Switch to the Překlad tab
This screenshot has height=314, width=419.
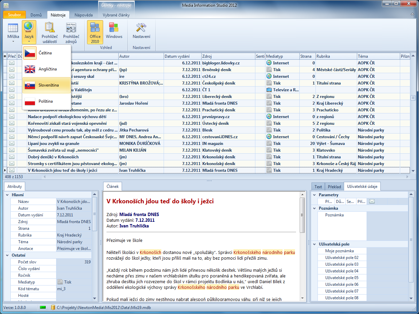[334, 187]
